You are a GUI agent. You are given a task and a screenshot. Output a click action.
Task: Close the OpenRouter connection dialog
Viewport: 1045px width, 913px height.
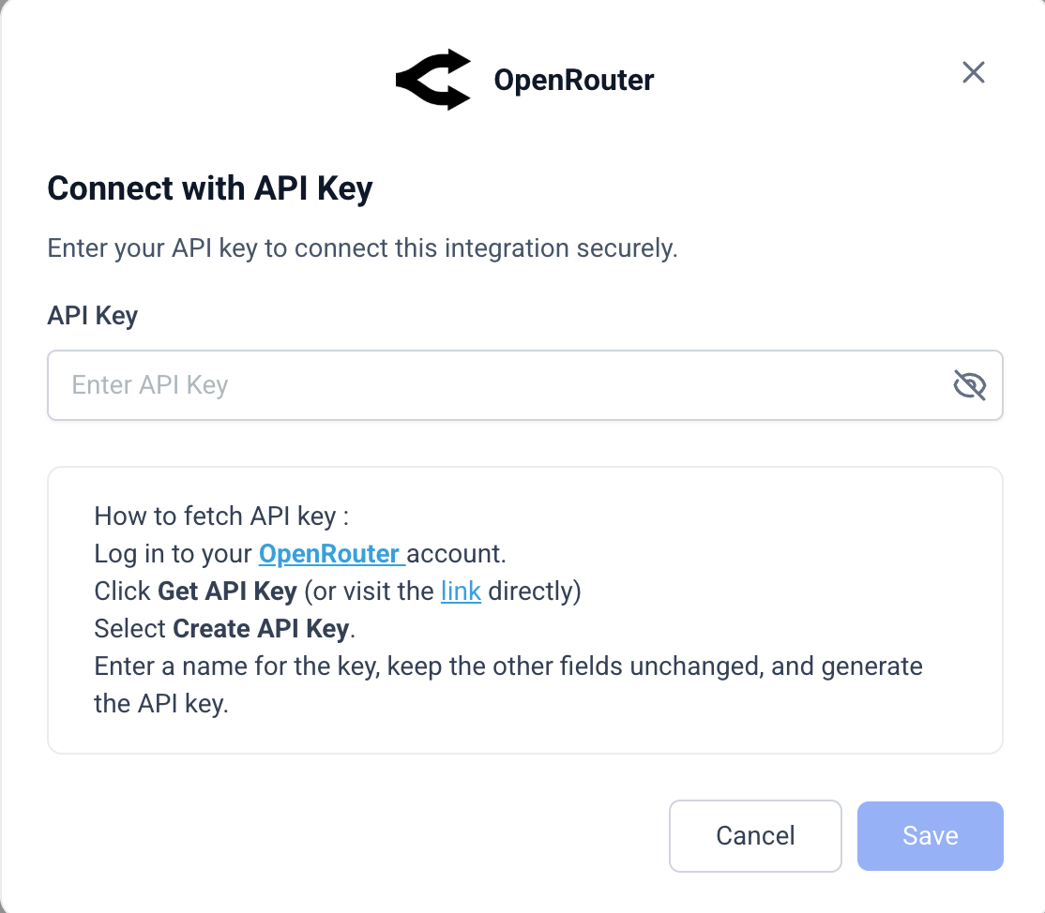click(x=974, y=72)
